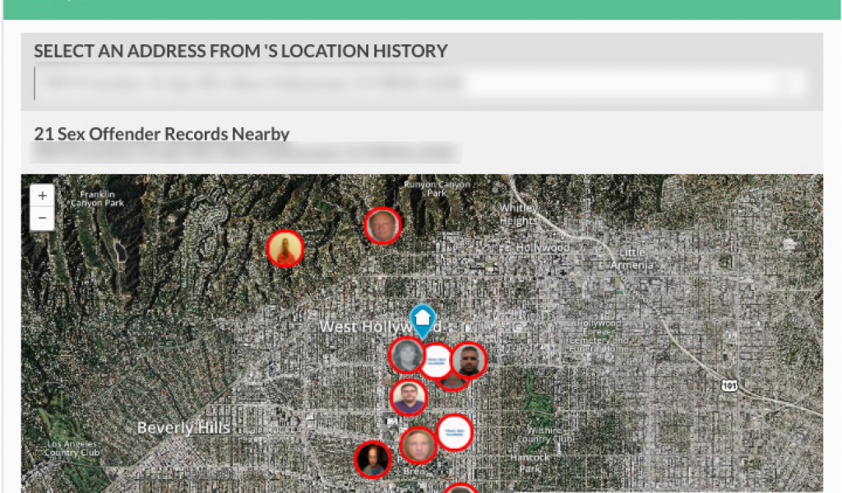Zoom in on the map

(x=42, y=196)
